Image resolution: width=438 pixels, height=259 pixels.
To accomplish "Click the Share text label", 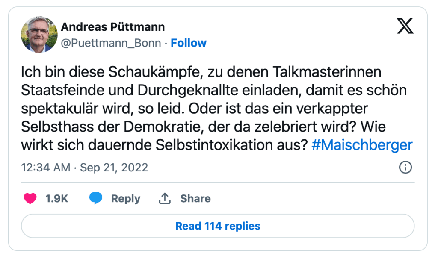I will [195, 199].
